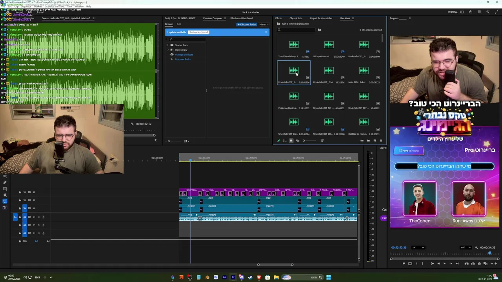Expand the User Library folder
The height and width of the screenshot is (282, 502).
pyautogui.click(x=168, y=50)
